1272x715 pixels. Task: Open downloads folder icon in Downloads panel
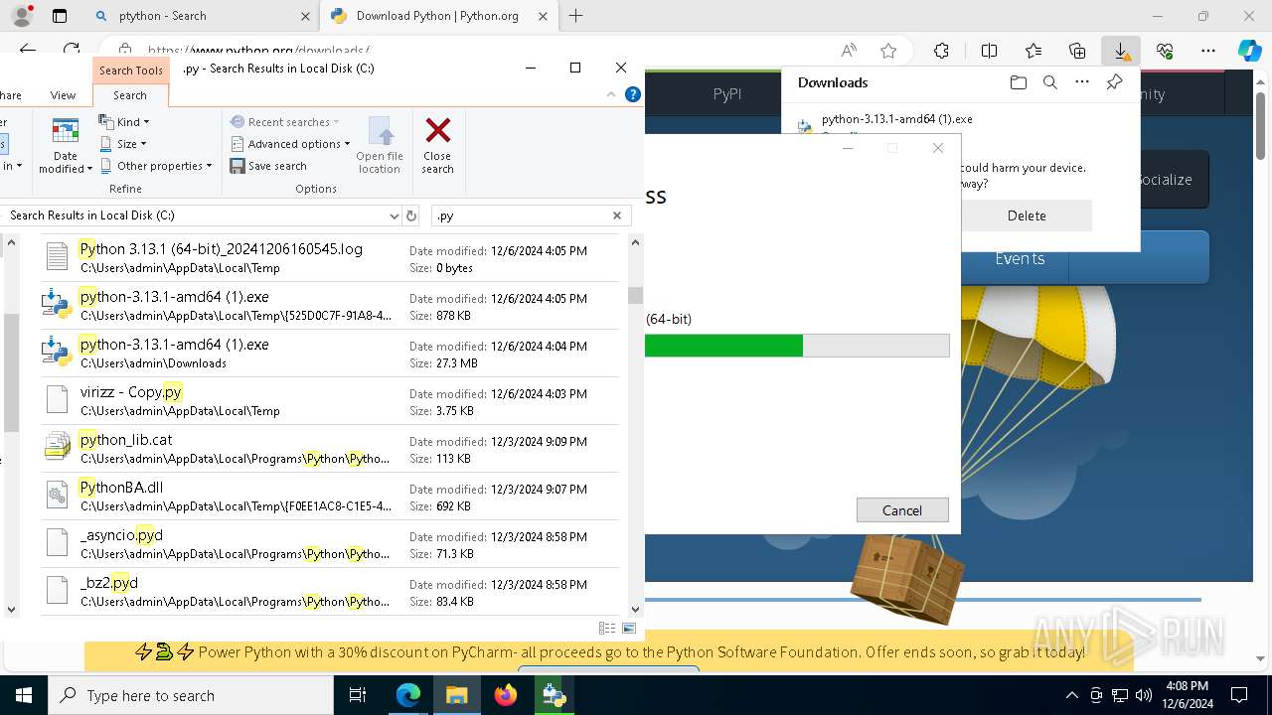1018,82
